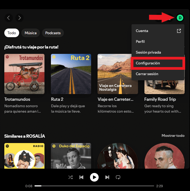Select the Música filter chip
Image resolution: width=190 pixels, height=191 pixels.
click(31, 33)
